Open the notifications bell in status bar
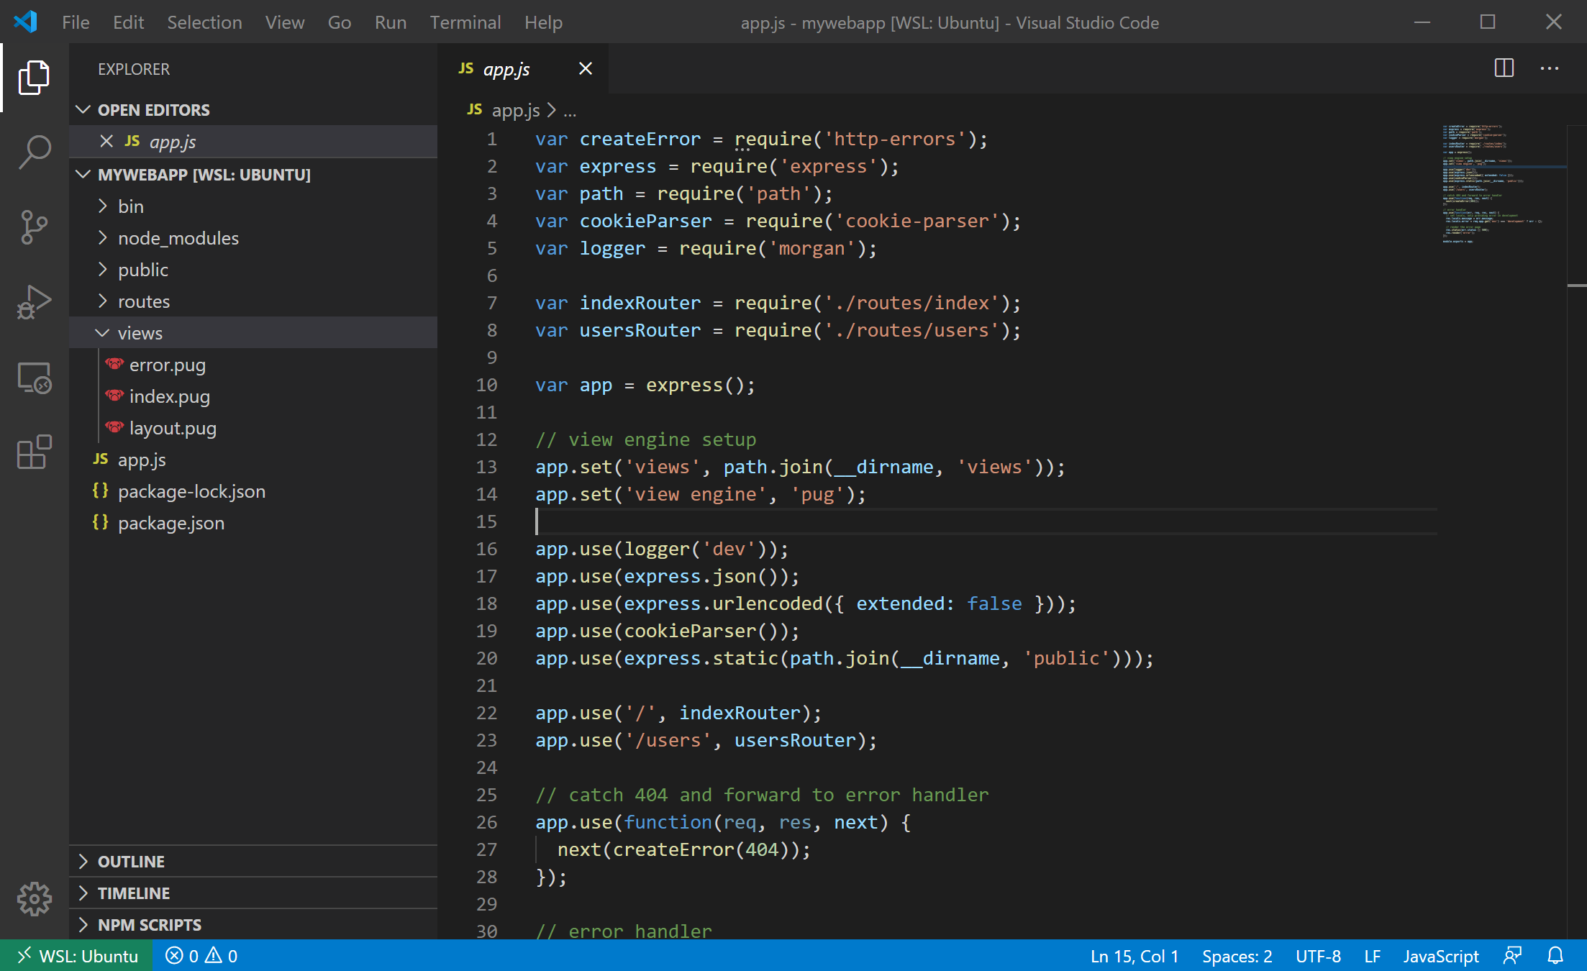Image resolution: width=1587 pixels, height=971 pixels. click(1555, 956)
